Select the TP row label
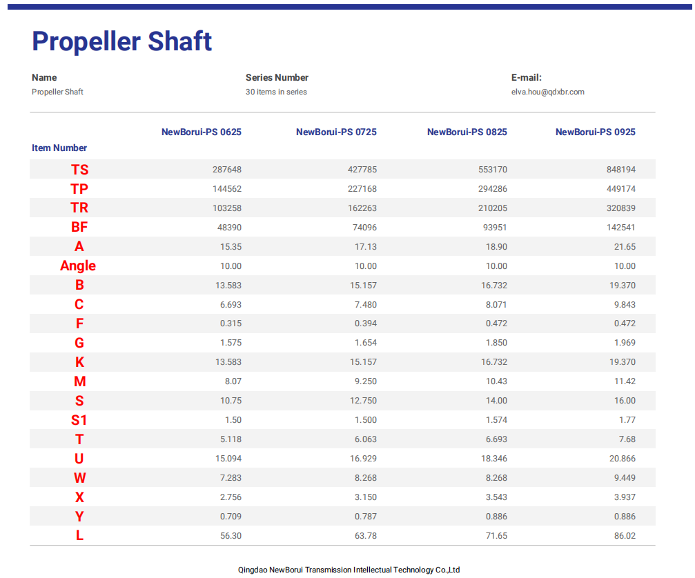Screen dimensions: 695x578 tap(79, 189)
